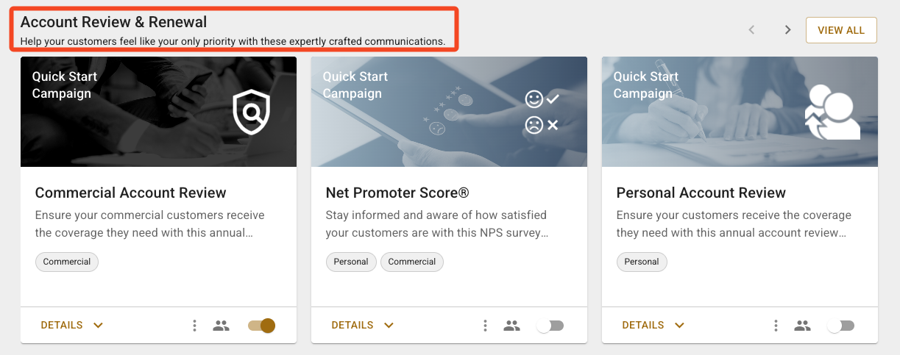This screenshot has width=900, height=355.
Task: Open more options on Commercial Account Review card
Action: (194, 326)
